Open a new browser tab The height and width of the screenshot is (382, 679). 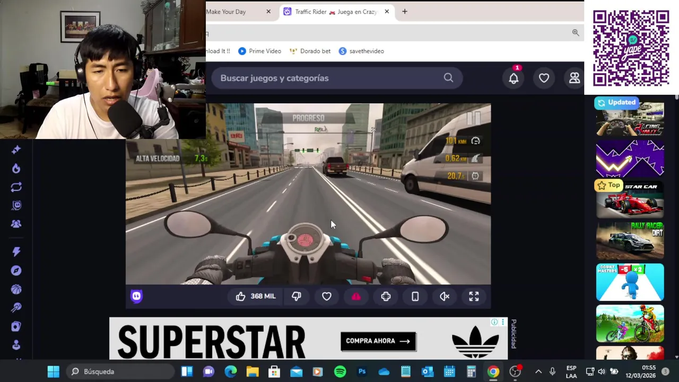pyautogui.click(x=405, y=12)
